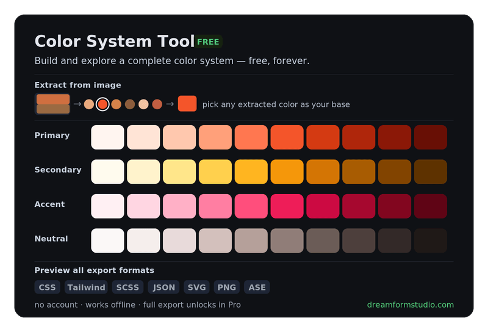Select the lightest Secondary swatch in cream

(x=108, y=171)
